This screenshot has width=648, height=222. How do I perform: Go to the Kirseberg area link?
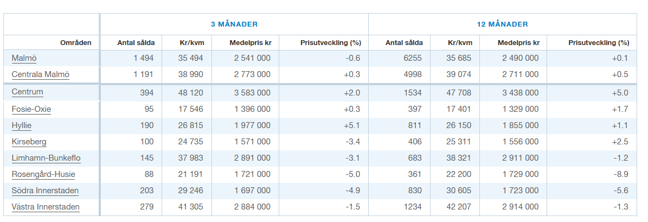(x=29, y=142)
